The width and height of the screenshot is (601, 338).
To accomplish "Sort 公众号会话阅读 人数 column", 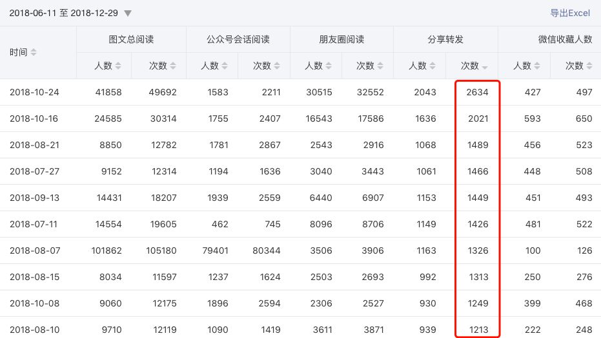I will 225,66.
